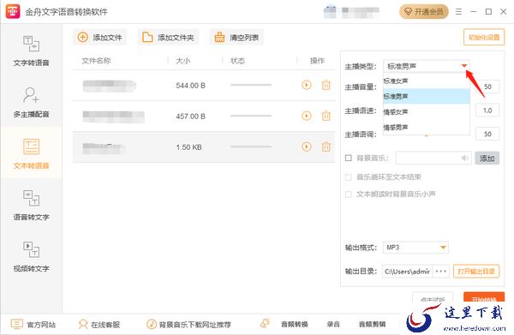Viewport: 514px width, 335px height.
Task: Open the 官方网站 link
Action: pyautogui.click(x=33, y=325)
